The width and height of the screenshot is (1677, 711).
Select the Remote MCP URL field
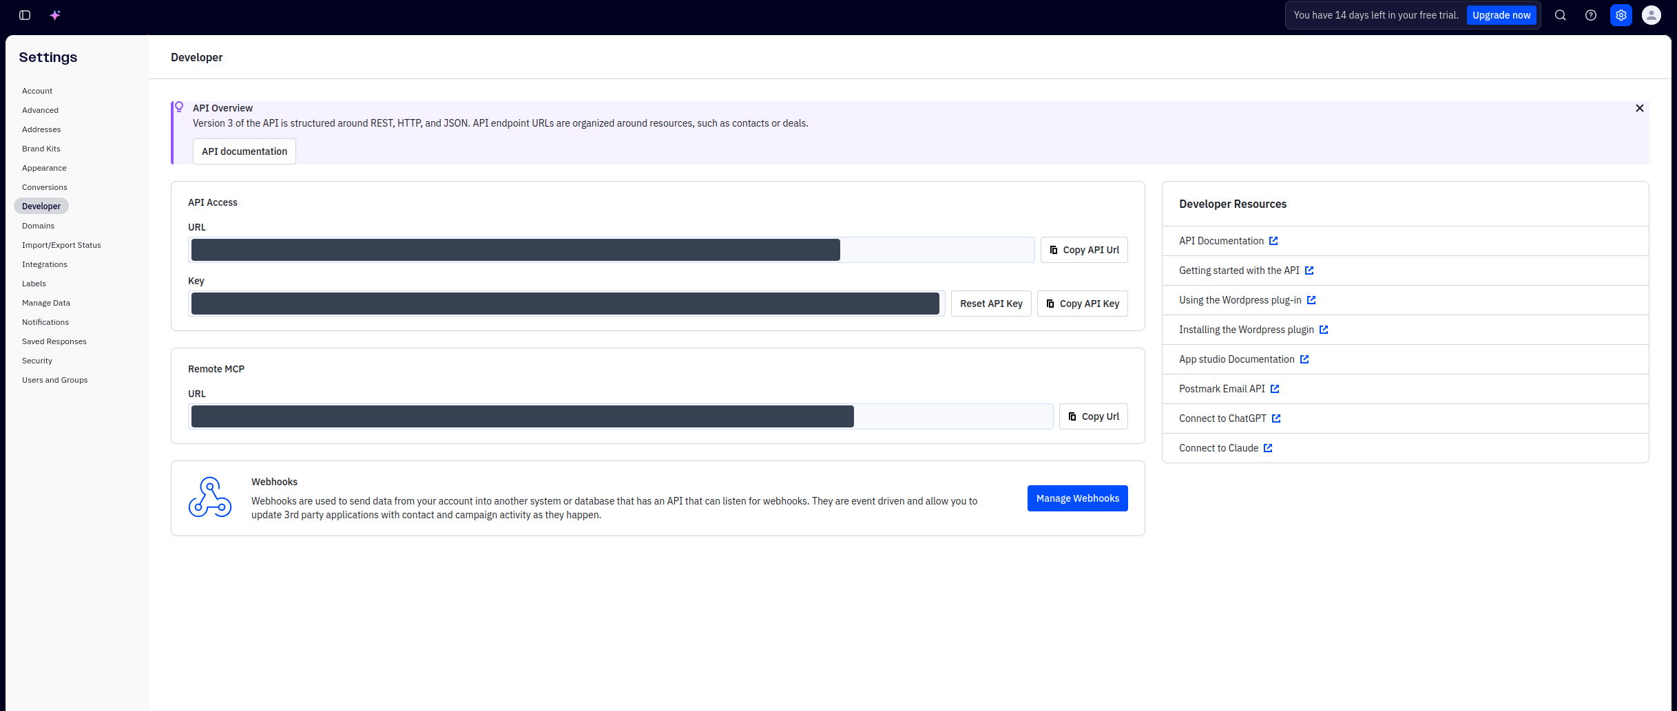pos(621,416)
